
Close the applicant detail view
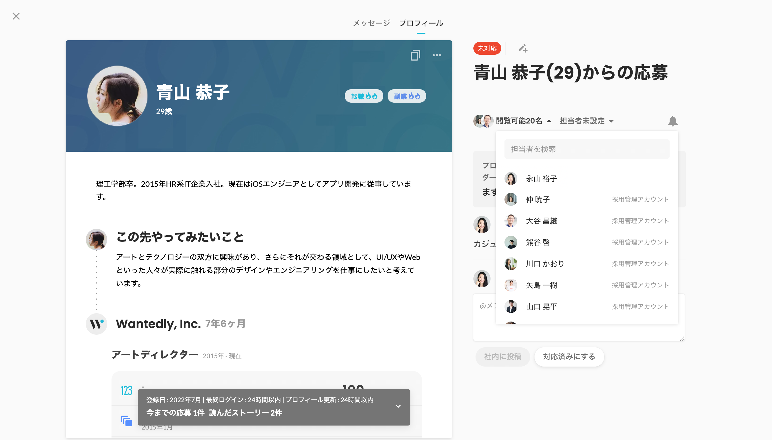click(16, 16)
